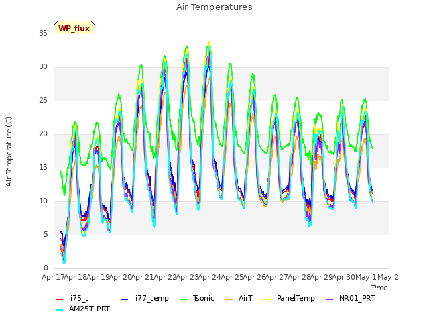Click the 35 y-axis tick label
The height and width of the screenshot is (322, 429).
(x=43, y=34)
